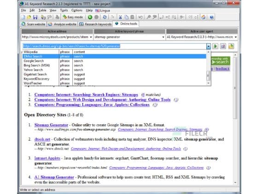This screenshot has height=194, width=258.
Task: Click the dropdown list scrollbar down arrow
Action: click(x=208, y=83)
